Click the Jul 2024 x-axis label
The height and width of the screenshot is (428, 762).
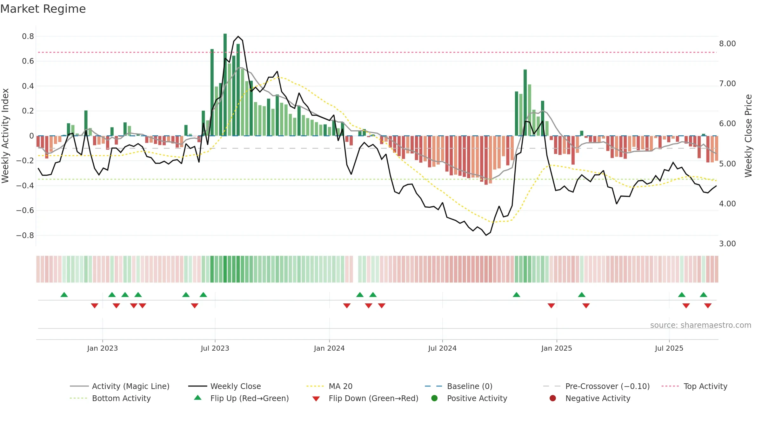(442, 348)
